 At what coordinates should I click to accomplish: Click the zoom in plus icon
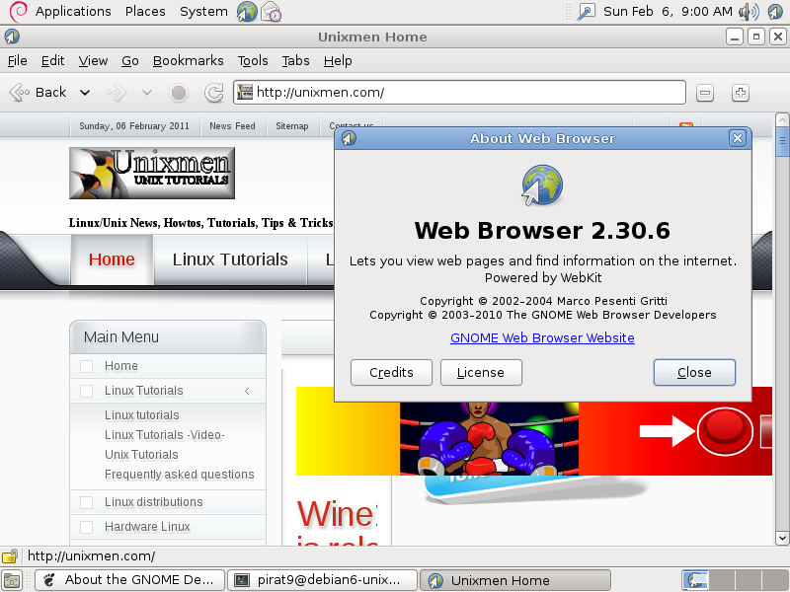740,93
